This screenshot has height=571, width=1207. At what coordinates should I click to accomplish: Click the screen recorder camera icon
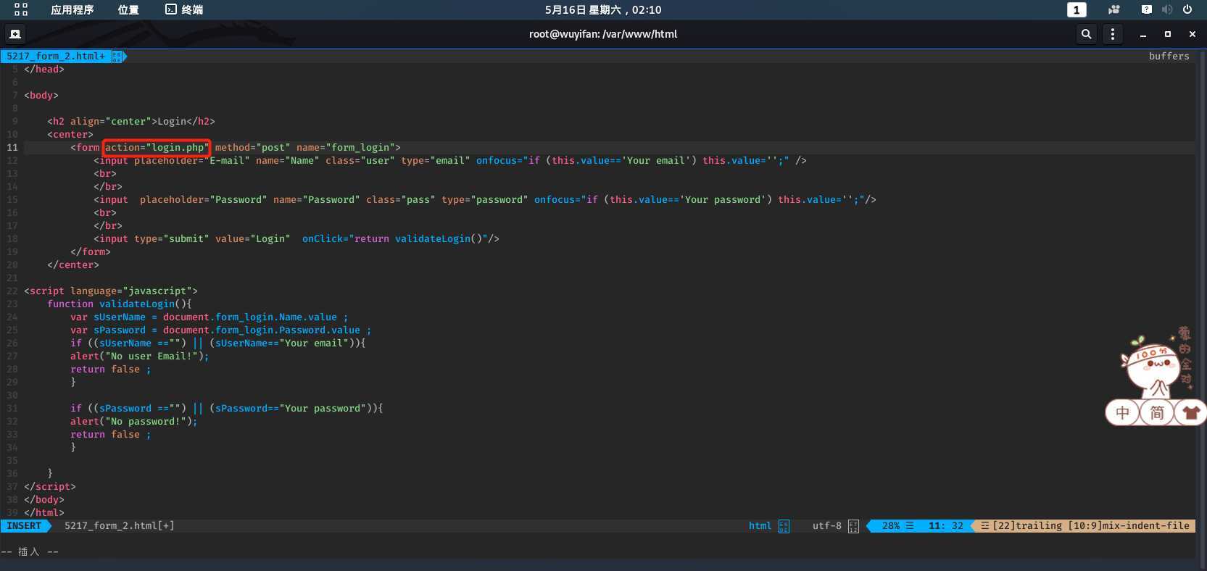[1114, 9]
